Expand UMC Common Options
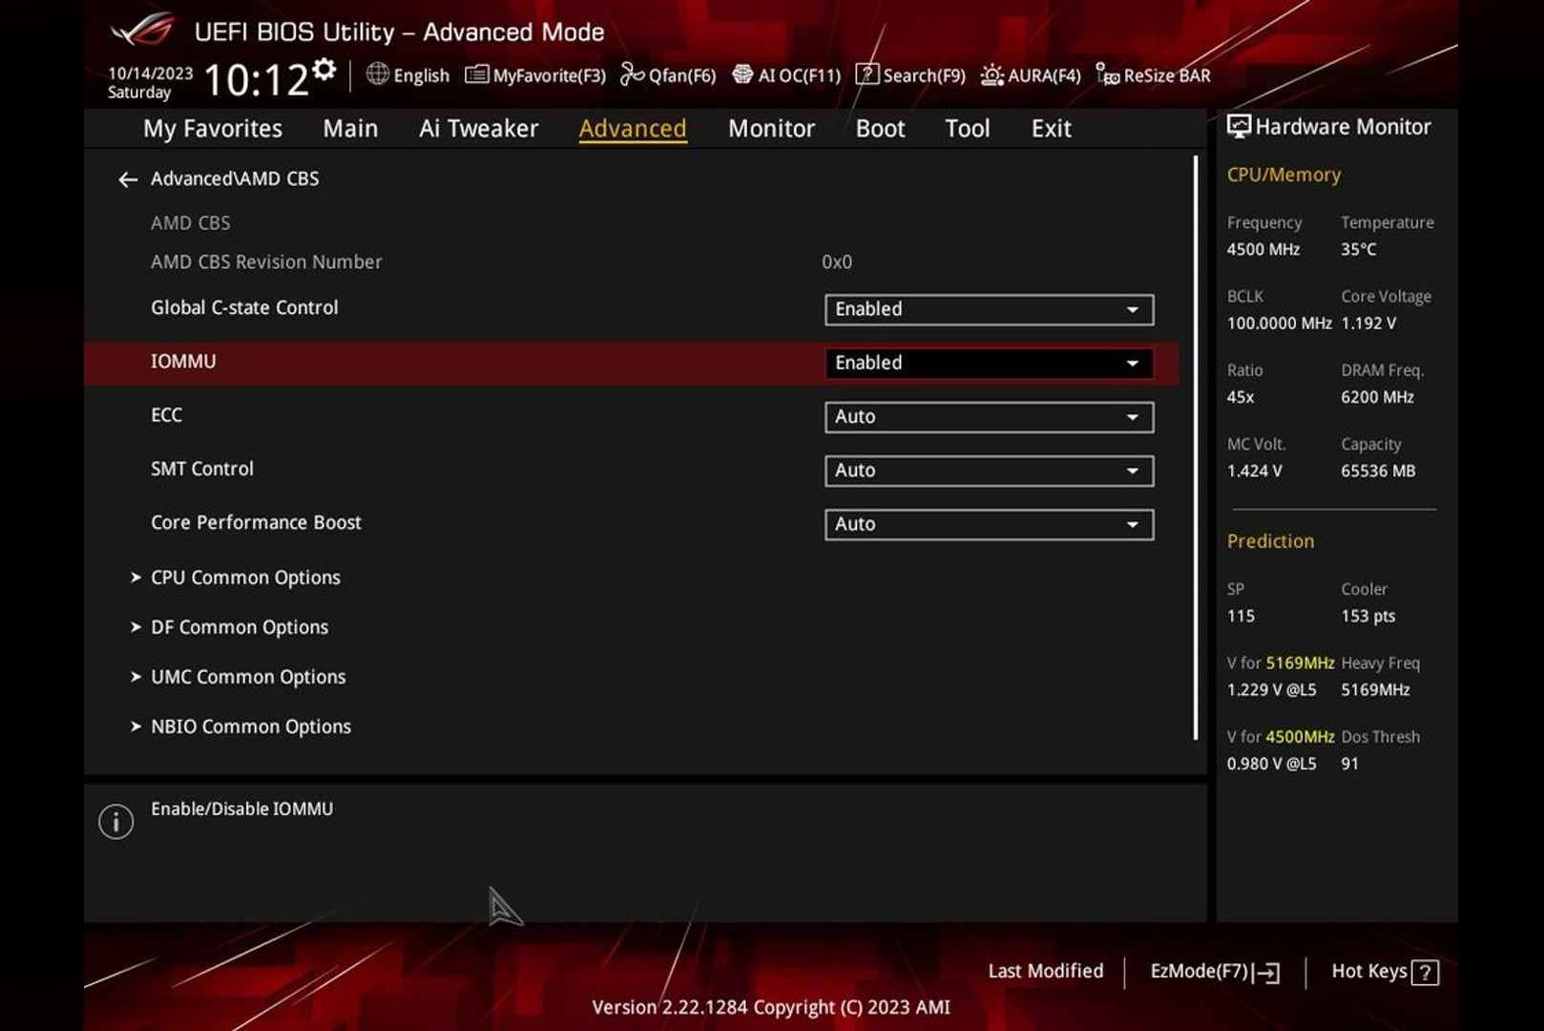Viewport: 1544px width, 1031px height. click(248, 677)
